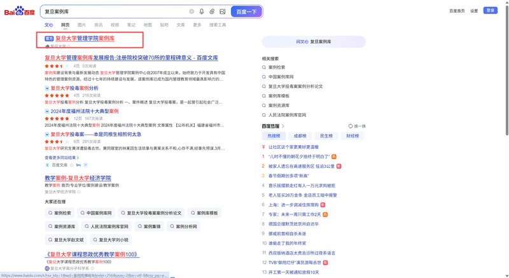The height and width of the screenshot is (278, 509).
Task: Switch to 热搜榜 ranking list
Action: (274, 136)
